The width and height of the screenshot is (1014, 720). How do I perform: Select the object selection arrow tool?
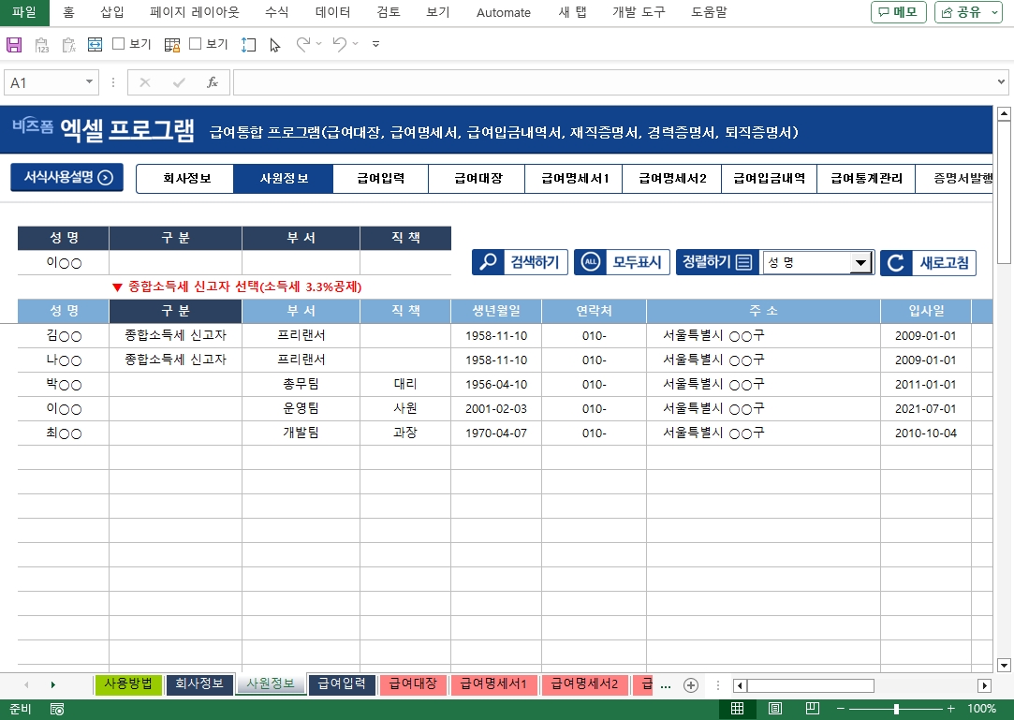(274, 44)
